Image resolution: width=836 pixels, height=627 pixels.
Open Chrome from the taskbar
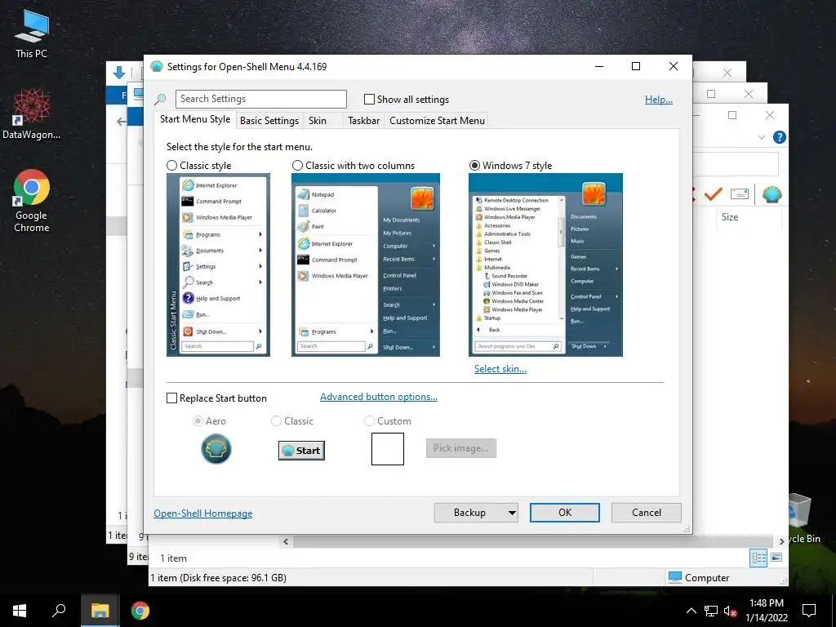click(x=140, y=611)
